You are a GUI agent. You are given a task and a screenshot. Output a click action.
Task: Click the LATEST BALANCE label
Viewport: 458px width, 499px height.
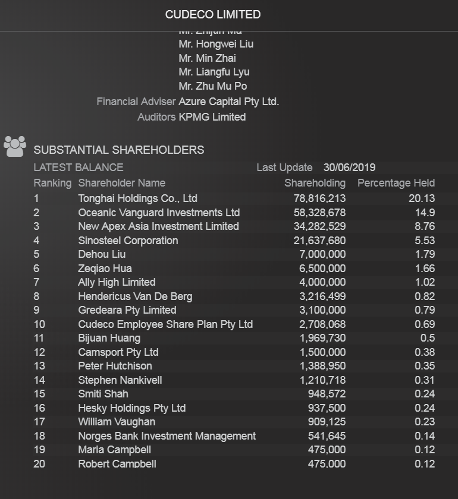point(79,168)
